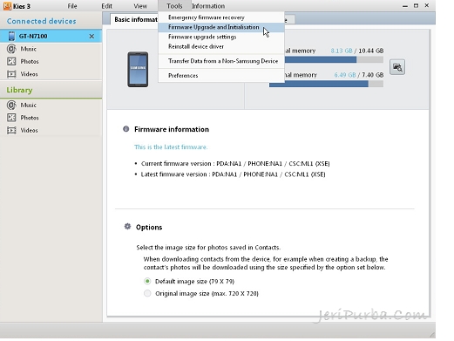
Task: Click the Options gear icon
Action: point(127,227)
